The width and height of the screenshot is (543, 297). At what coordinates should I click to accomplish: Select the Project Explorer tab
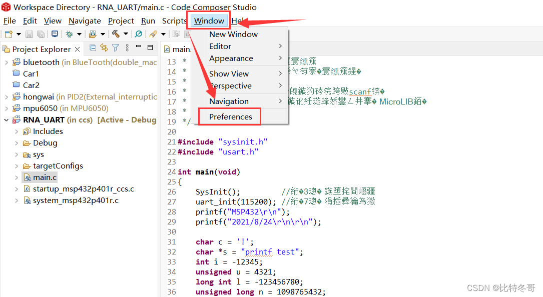pyautogui.click(x=41, y=49)
